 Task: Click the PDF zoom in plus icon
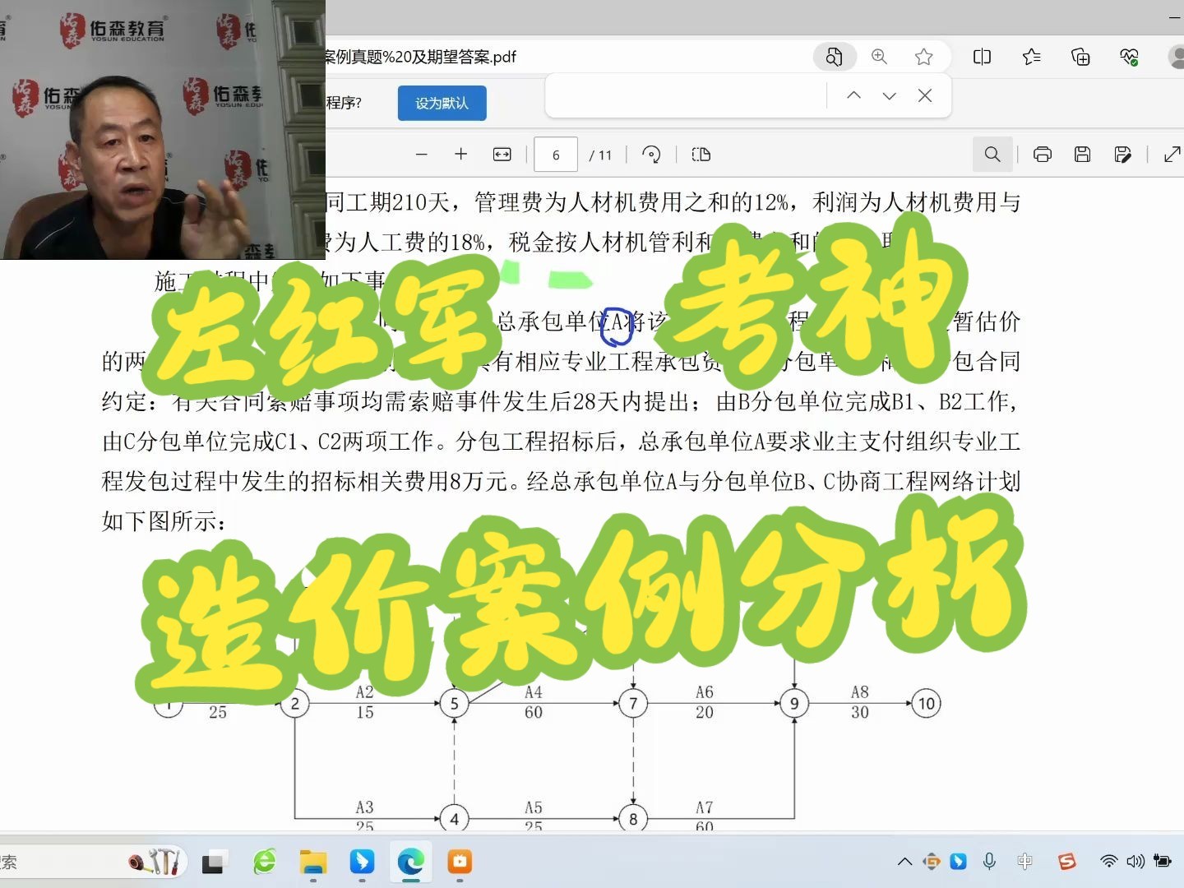coord(461,155)
